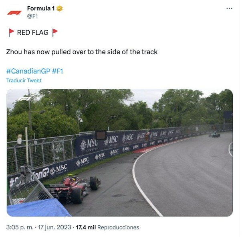Click the tweet timestamp 3:05 p. m.
Image resolution: width=242 pixels, height=237 pixels.
pyautogui.click(x=20, y=227)
